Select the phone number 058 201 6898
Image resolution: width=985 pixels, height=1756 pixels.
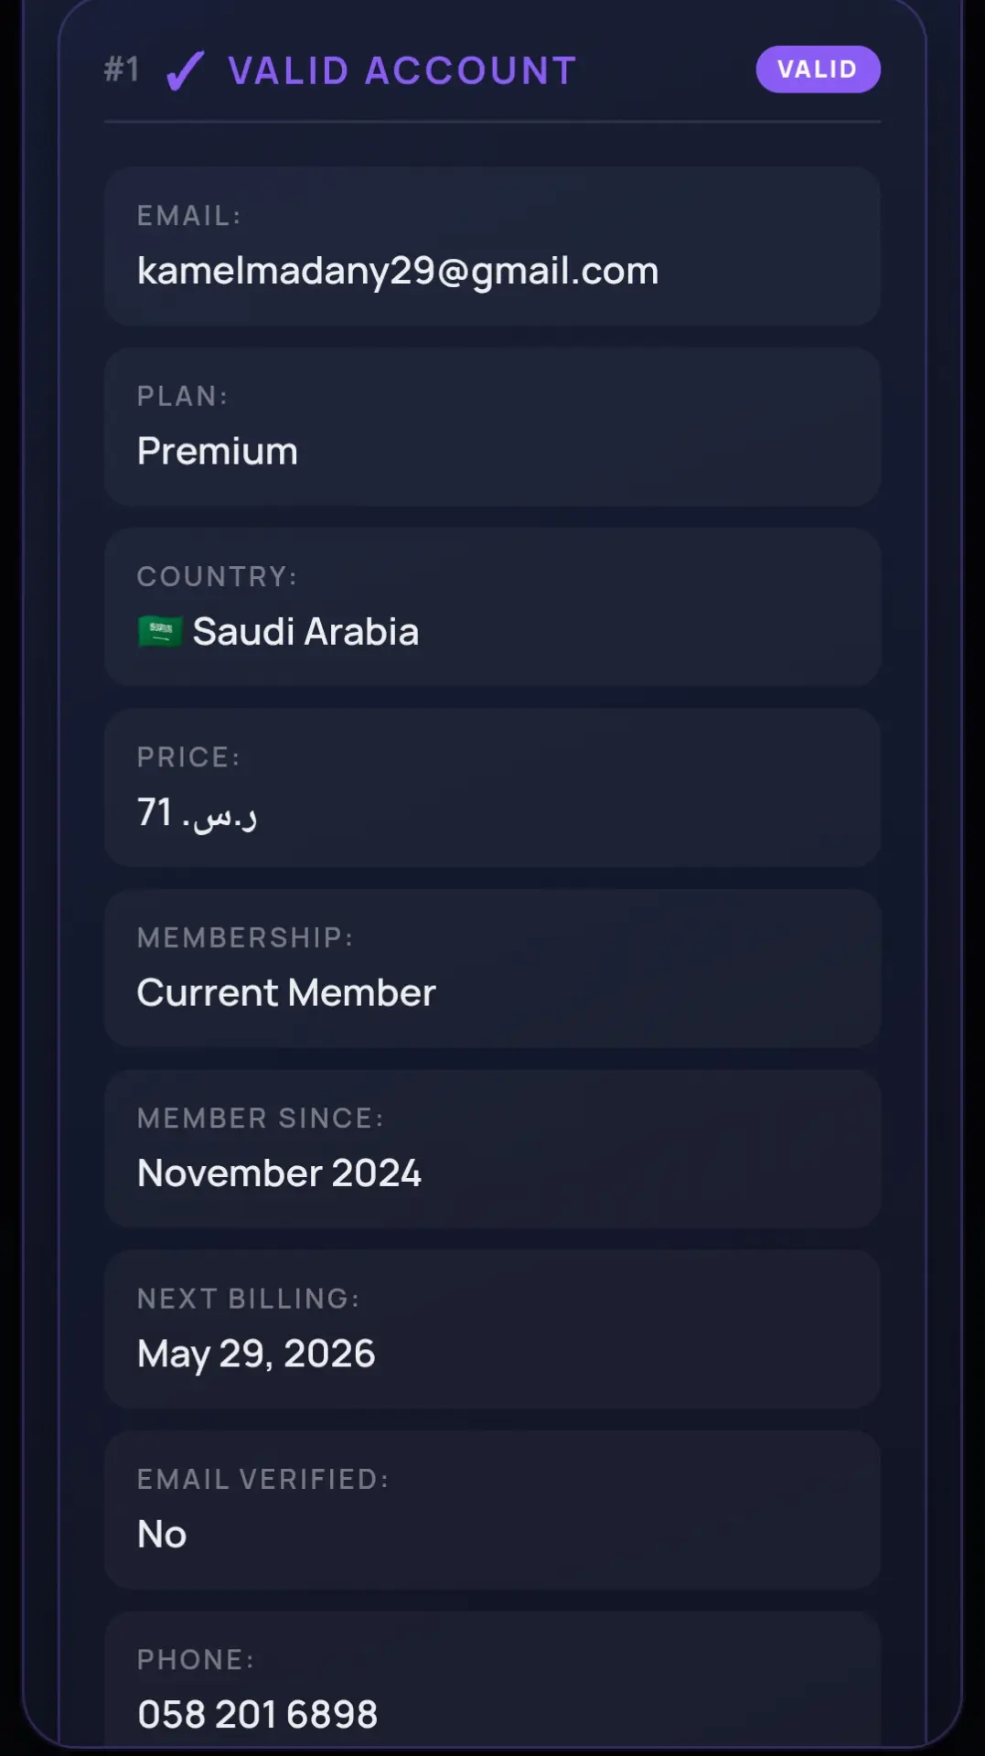tap(257, 1714)
